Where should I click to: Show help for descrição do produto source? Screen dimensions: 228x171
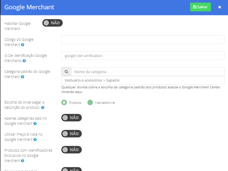pos(43,107)
